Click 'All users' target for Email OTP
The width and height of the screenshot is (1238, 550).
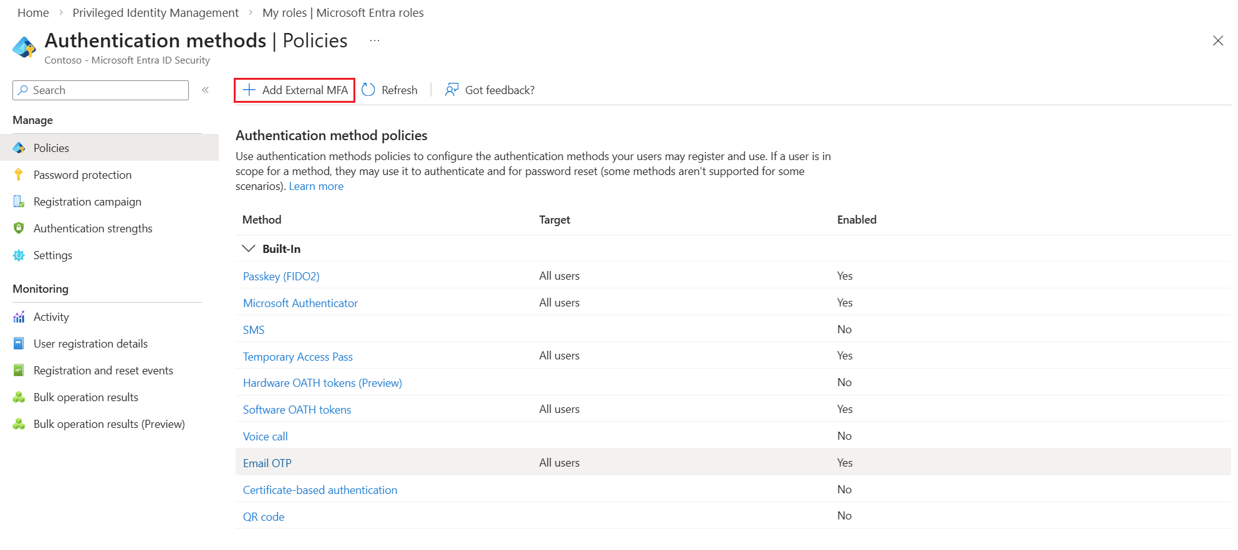tap(559, 462)
